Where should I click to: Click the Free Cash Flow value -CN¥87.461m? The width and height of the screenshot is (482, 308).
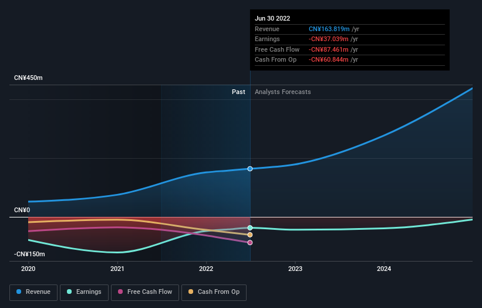(x=329, y=49)
